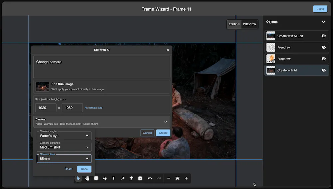The width and height of the screenshot is (333, 189).
Task: Switch to the EDITOR tab
Action: (x=234, y=24)
